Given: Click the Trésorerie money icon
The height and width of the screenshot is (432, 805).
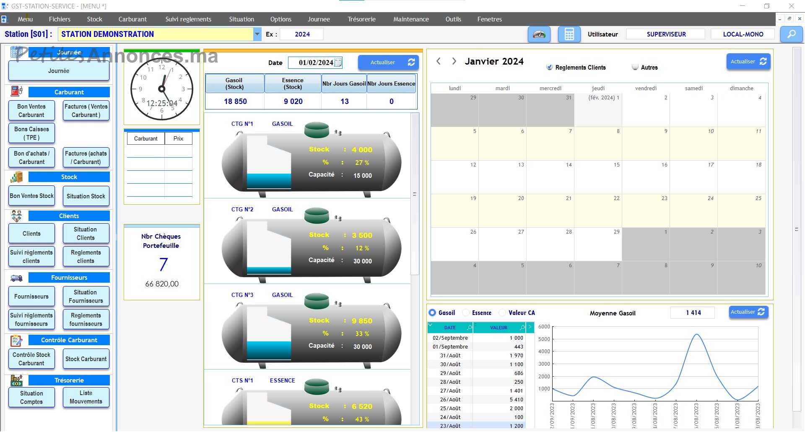Looking at the screenshot, I should 16,380.
